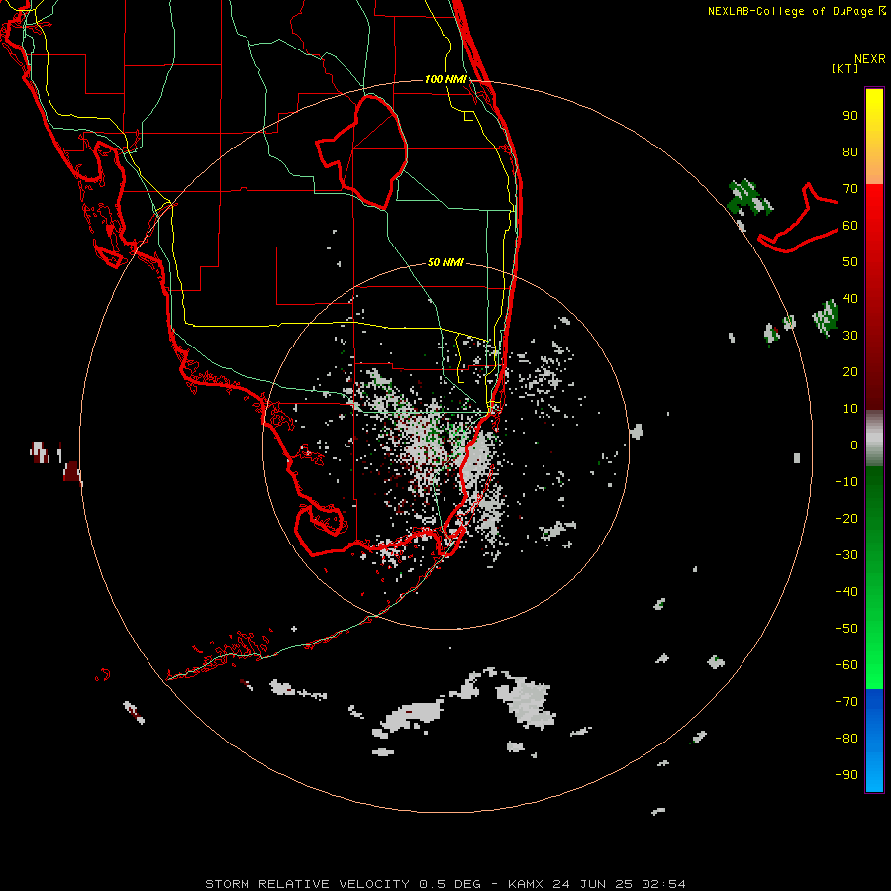Click the 0 knot scale label
891x891 pixels.
[854, 445]
